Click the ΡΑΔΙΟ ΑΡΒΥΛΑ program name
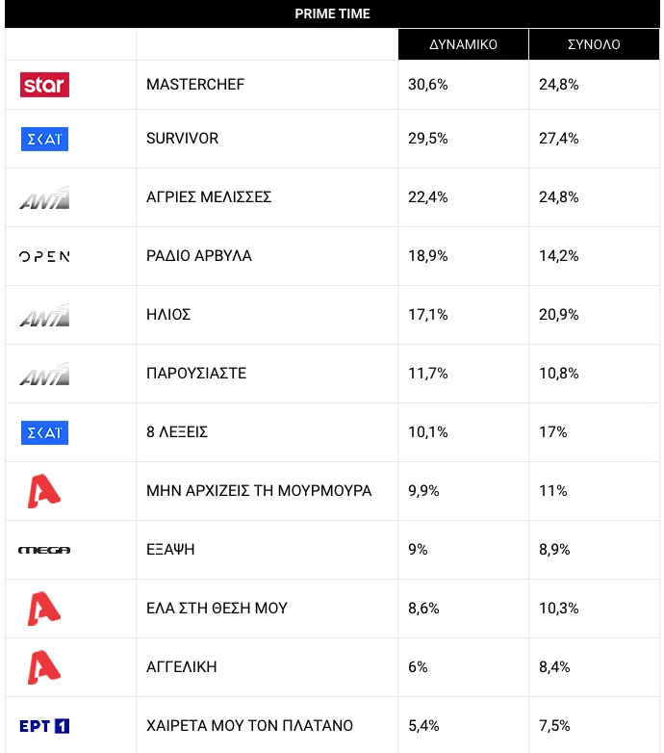Image resolution: width=664 pixels, height=753 pixels. [x=199, y=256]
